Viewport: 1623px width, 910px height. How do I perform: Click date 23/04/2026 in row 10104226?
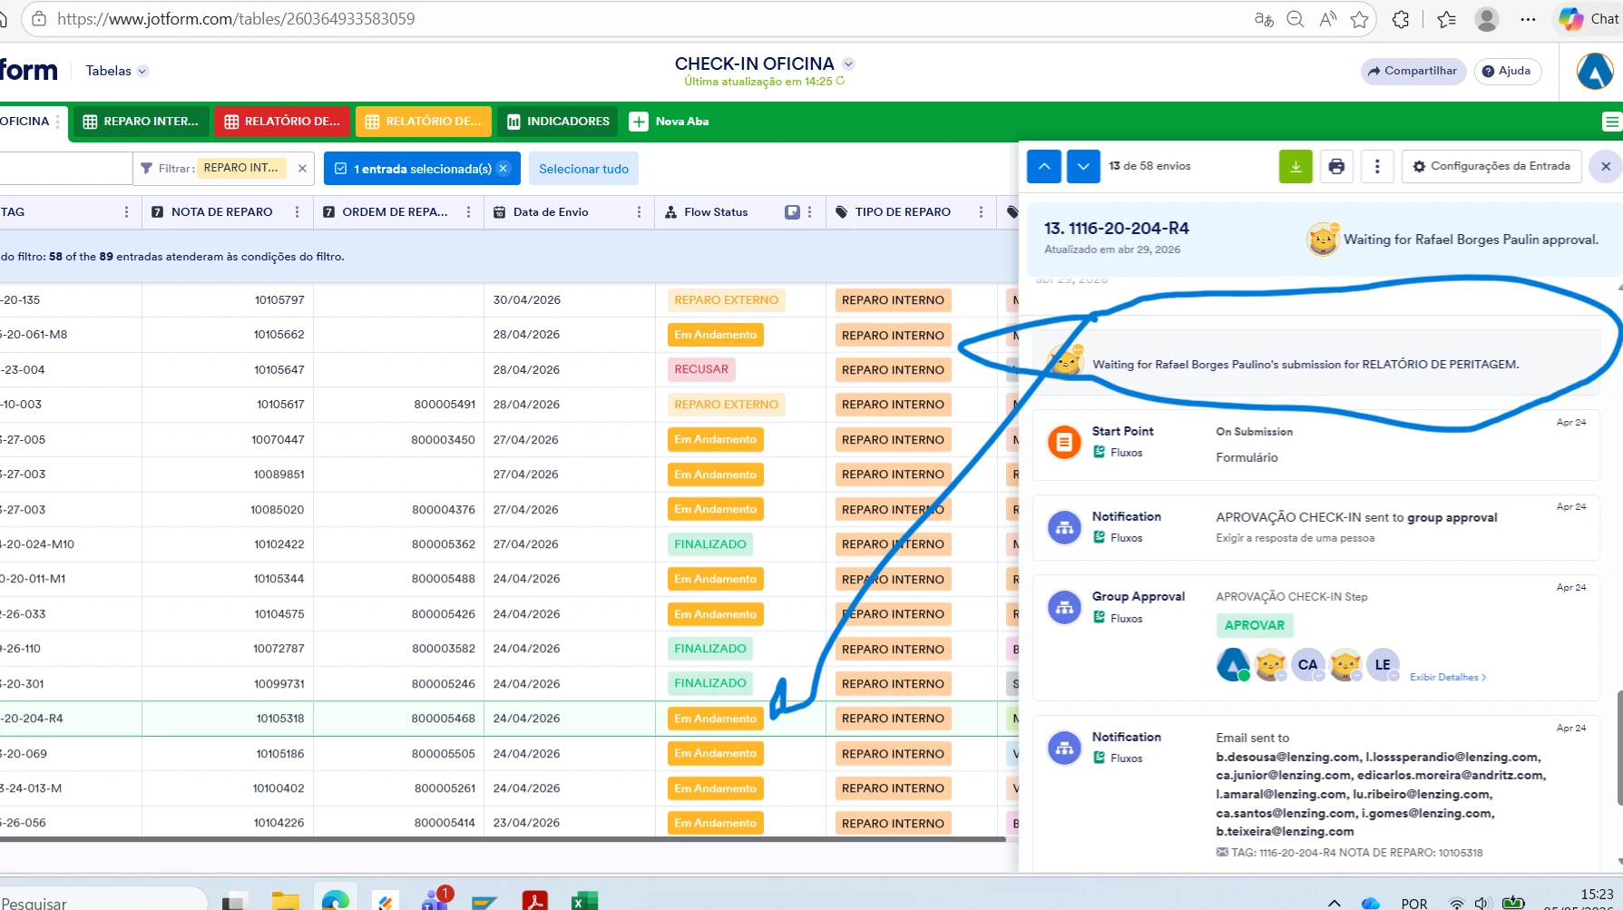pyautogui.click(x=526, y=823)
